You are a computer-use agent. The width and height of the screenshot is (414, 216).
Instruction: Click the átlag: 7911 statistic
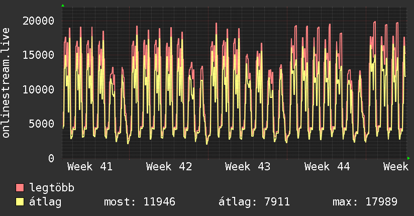[x=254, y=202]
